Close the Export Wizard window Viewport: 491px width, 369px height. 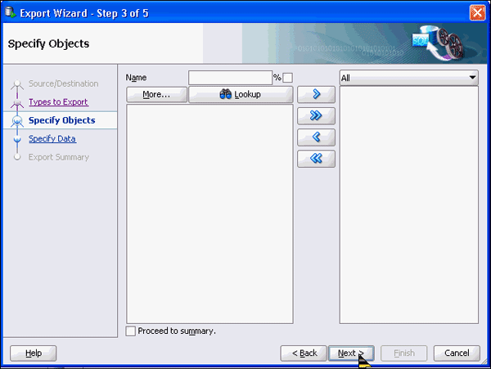(x=478, y=13)
